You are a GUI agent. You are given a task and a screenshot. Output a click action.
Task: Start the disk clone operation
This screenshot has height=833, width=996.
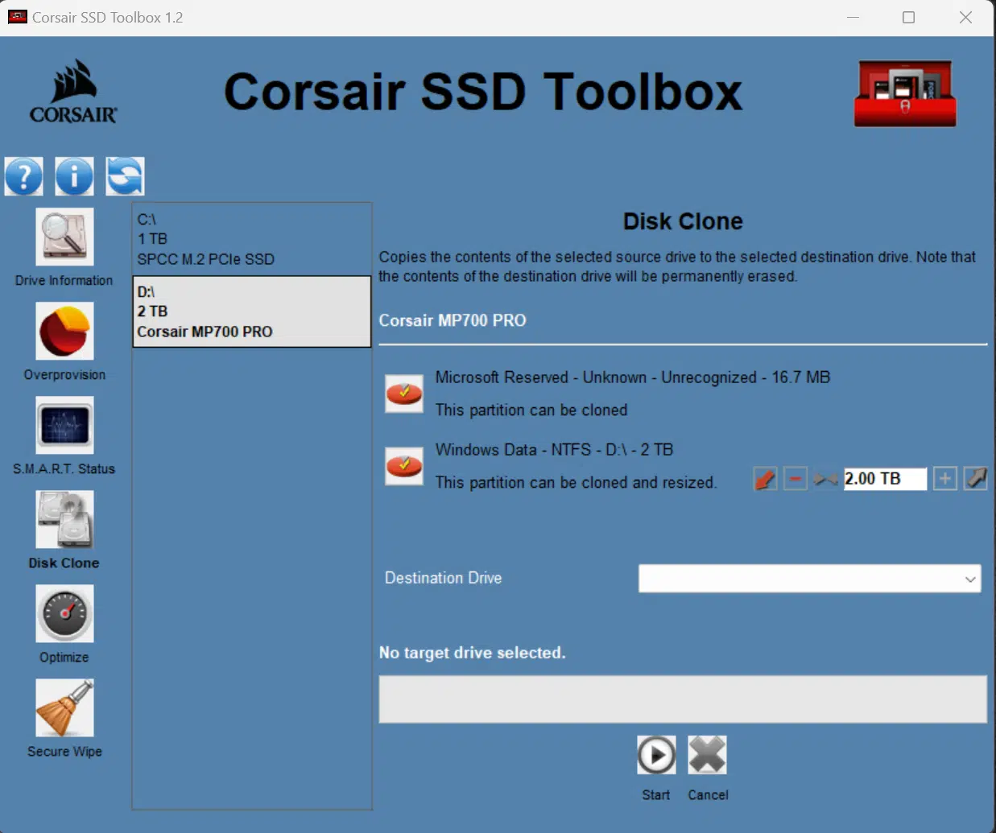tap(656, 755)
